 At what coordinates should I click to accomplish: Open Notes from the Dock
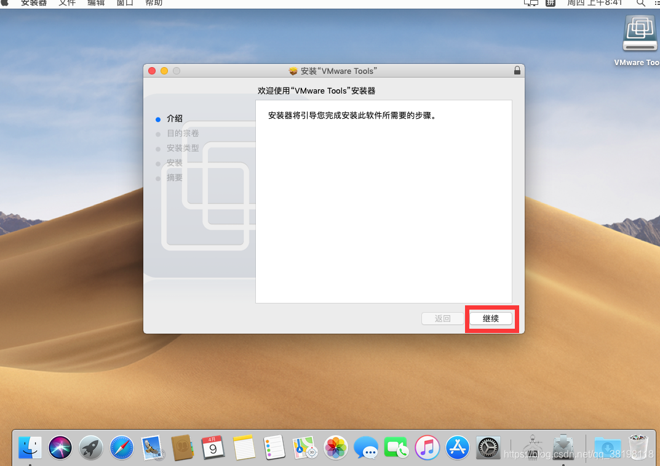(244, 447)
